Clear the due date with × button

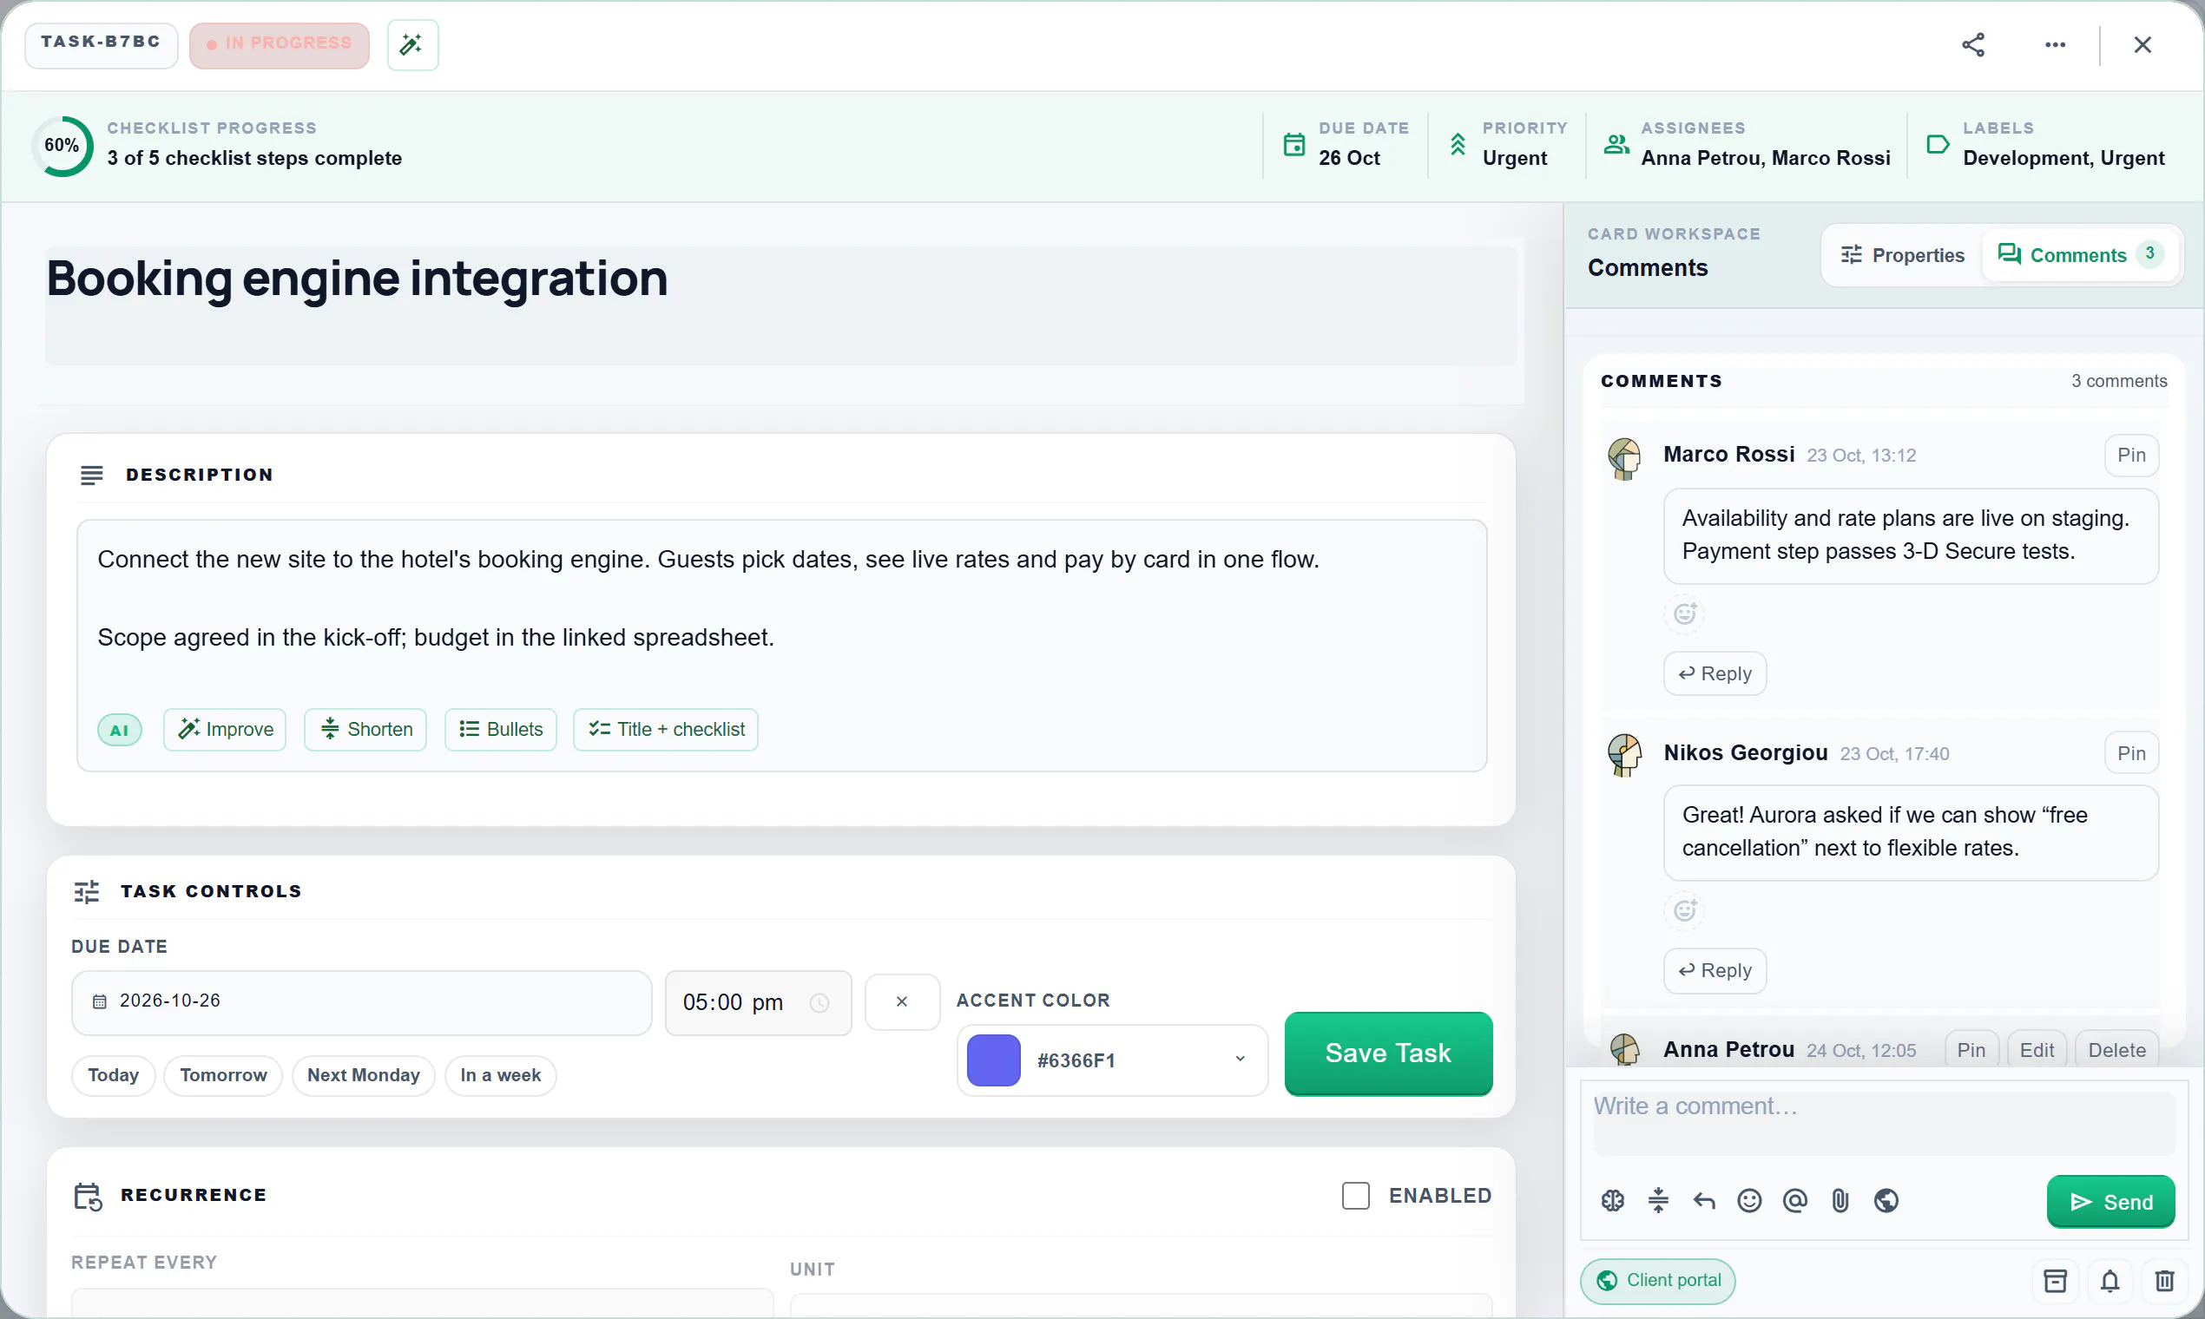click(903, 1002)
